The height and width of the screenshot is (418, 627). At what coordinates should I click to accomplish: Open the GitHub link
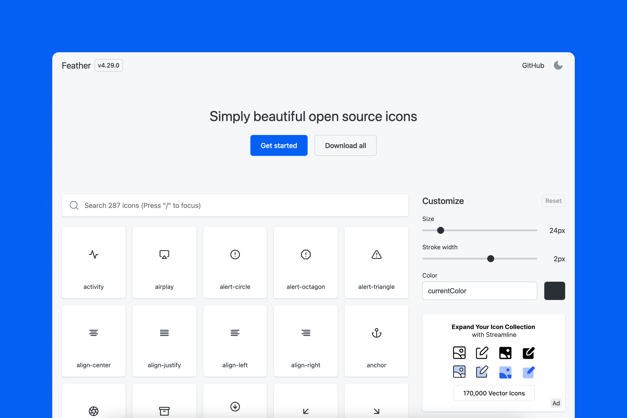point(533,65)
